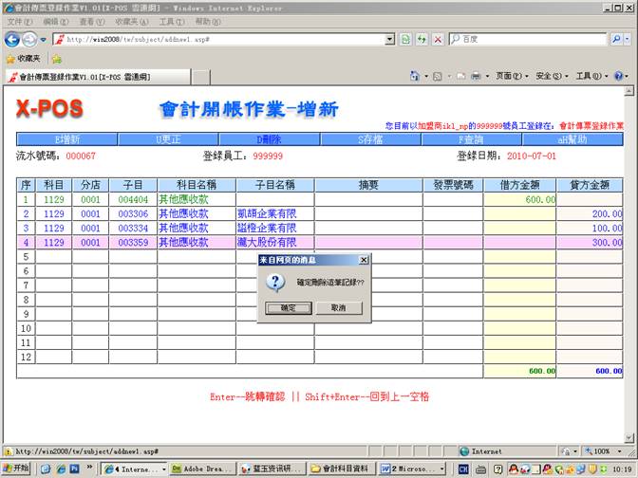Click the refresh page icon beside address bar
Image resolution: width=638 pixels, height=478 pixels.
(x=405, y=39)
